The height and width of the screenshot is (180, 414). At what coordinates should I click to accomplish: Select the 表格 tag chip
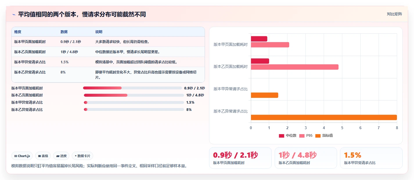43,156
